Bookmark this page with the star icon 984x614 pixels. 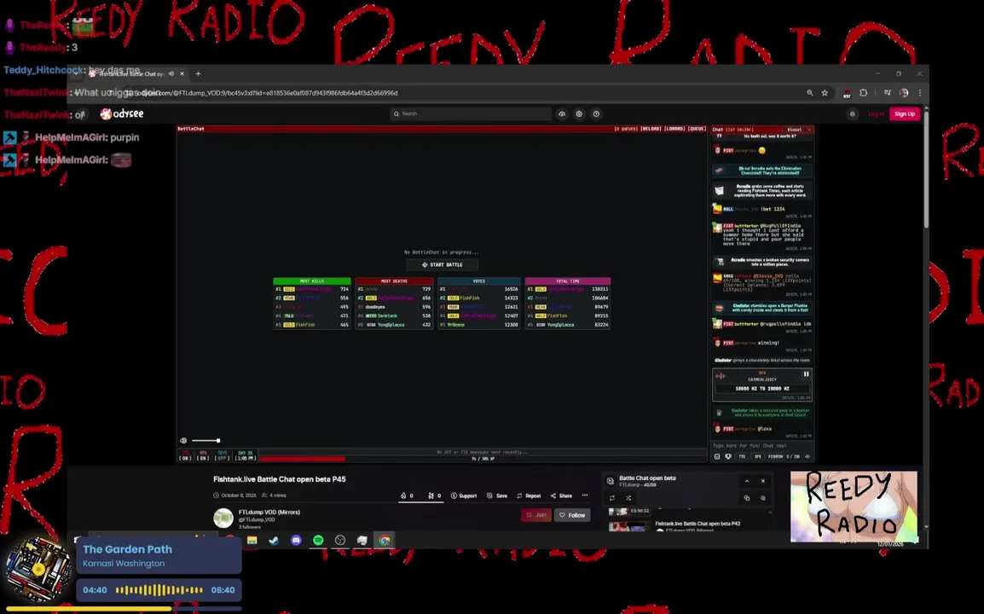825,93
